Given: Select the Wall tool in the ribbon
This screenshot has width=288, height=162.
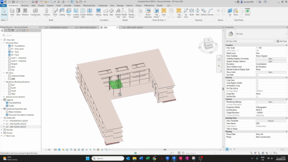Looking at the screenshot, I should coord(12,12).
